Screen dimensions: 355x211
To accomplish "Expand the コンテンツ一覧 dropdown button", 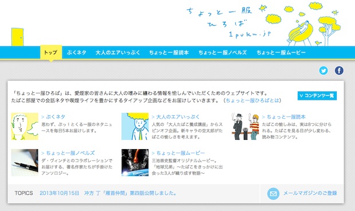I will (317, 96).
